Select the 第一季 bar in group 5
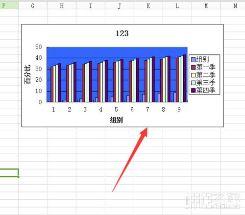 pyautogui.click(x=115, y=82)
